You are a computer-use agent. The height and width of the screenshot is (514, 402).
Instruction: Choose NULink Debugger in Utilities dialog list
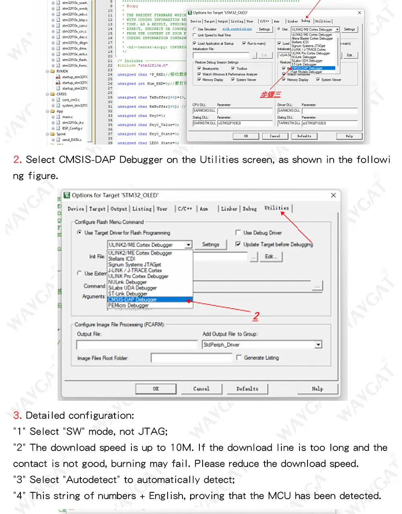[150, 282]
